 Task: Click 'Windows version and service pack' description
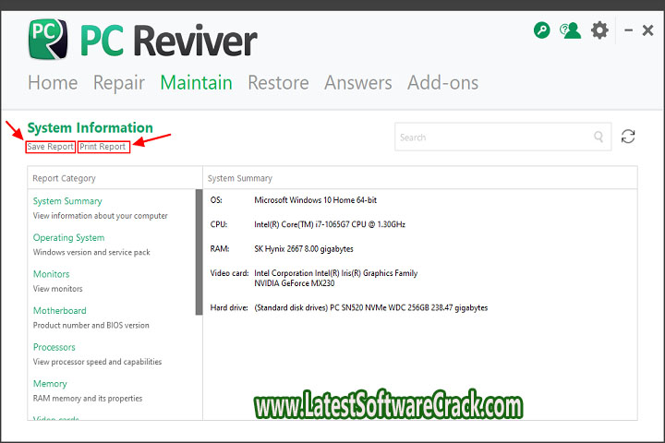(x=91, y=252)
